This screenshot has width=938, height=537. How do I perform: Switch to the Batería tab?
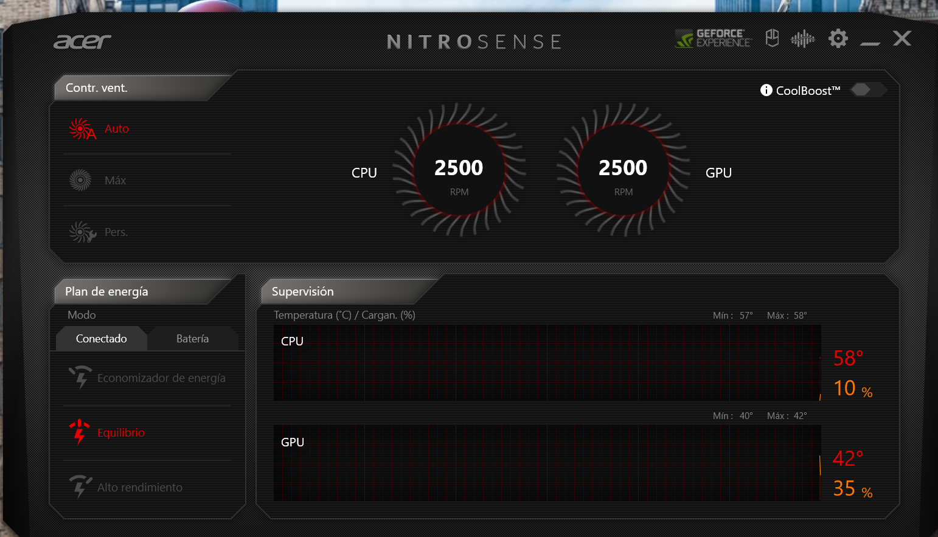193,339
